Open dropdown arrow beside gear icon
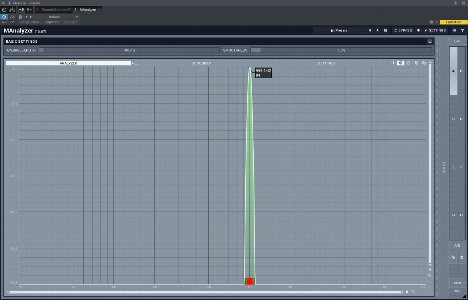Screen dimensions: 468x300 437,22
